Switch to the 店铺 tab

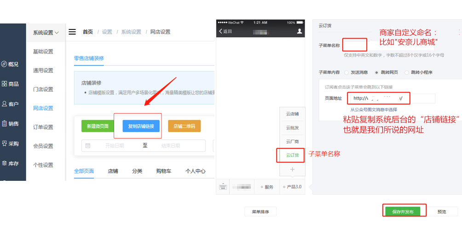113,171
